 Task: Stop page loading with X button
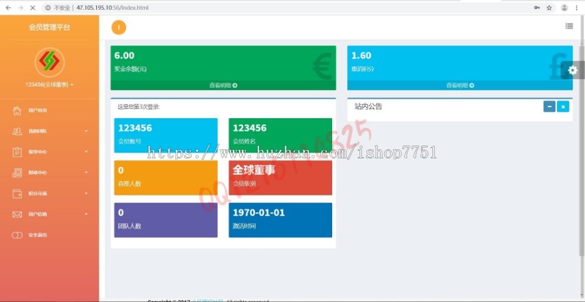[x=33, y=7]
